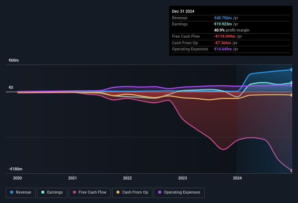Click the €14.649m operating expenses value
Screen dimensions: 298x203
pyautogui.click(x=223, y=49)
